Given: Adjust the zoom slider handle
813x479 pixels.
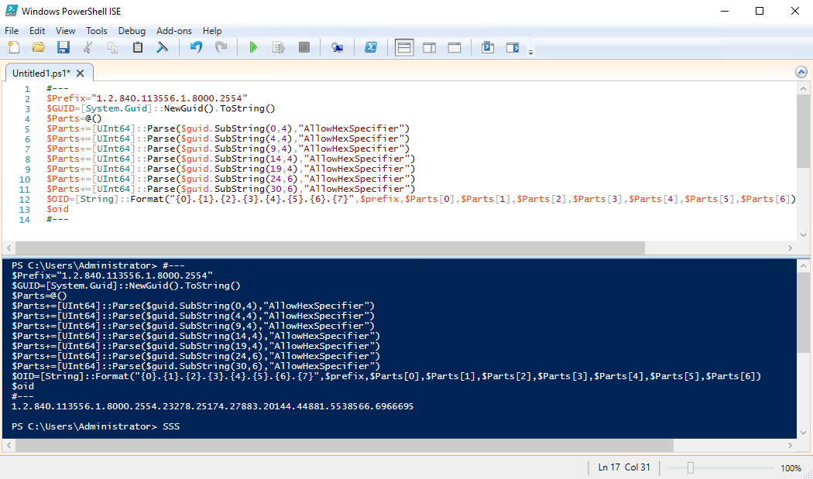Looking at the screenshot, I should click(690, 467).
